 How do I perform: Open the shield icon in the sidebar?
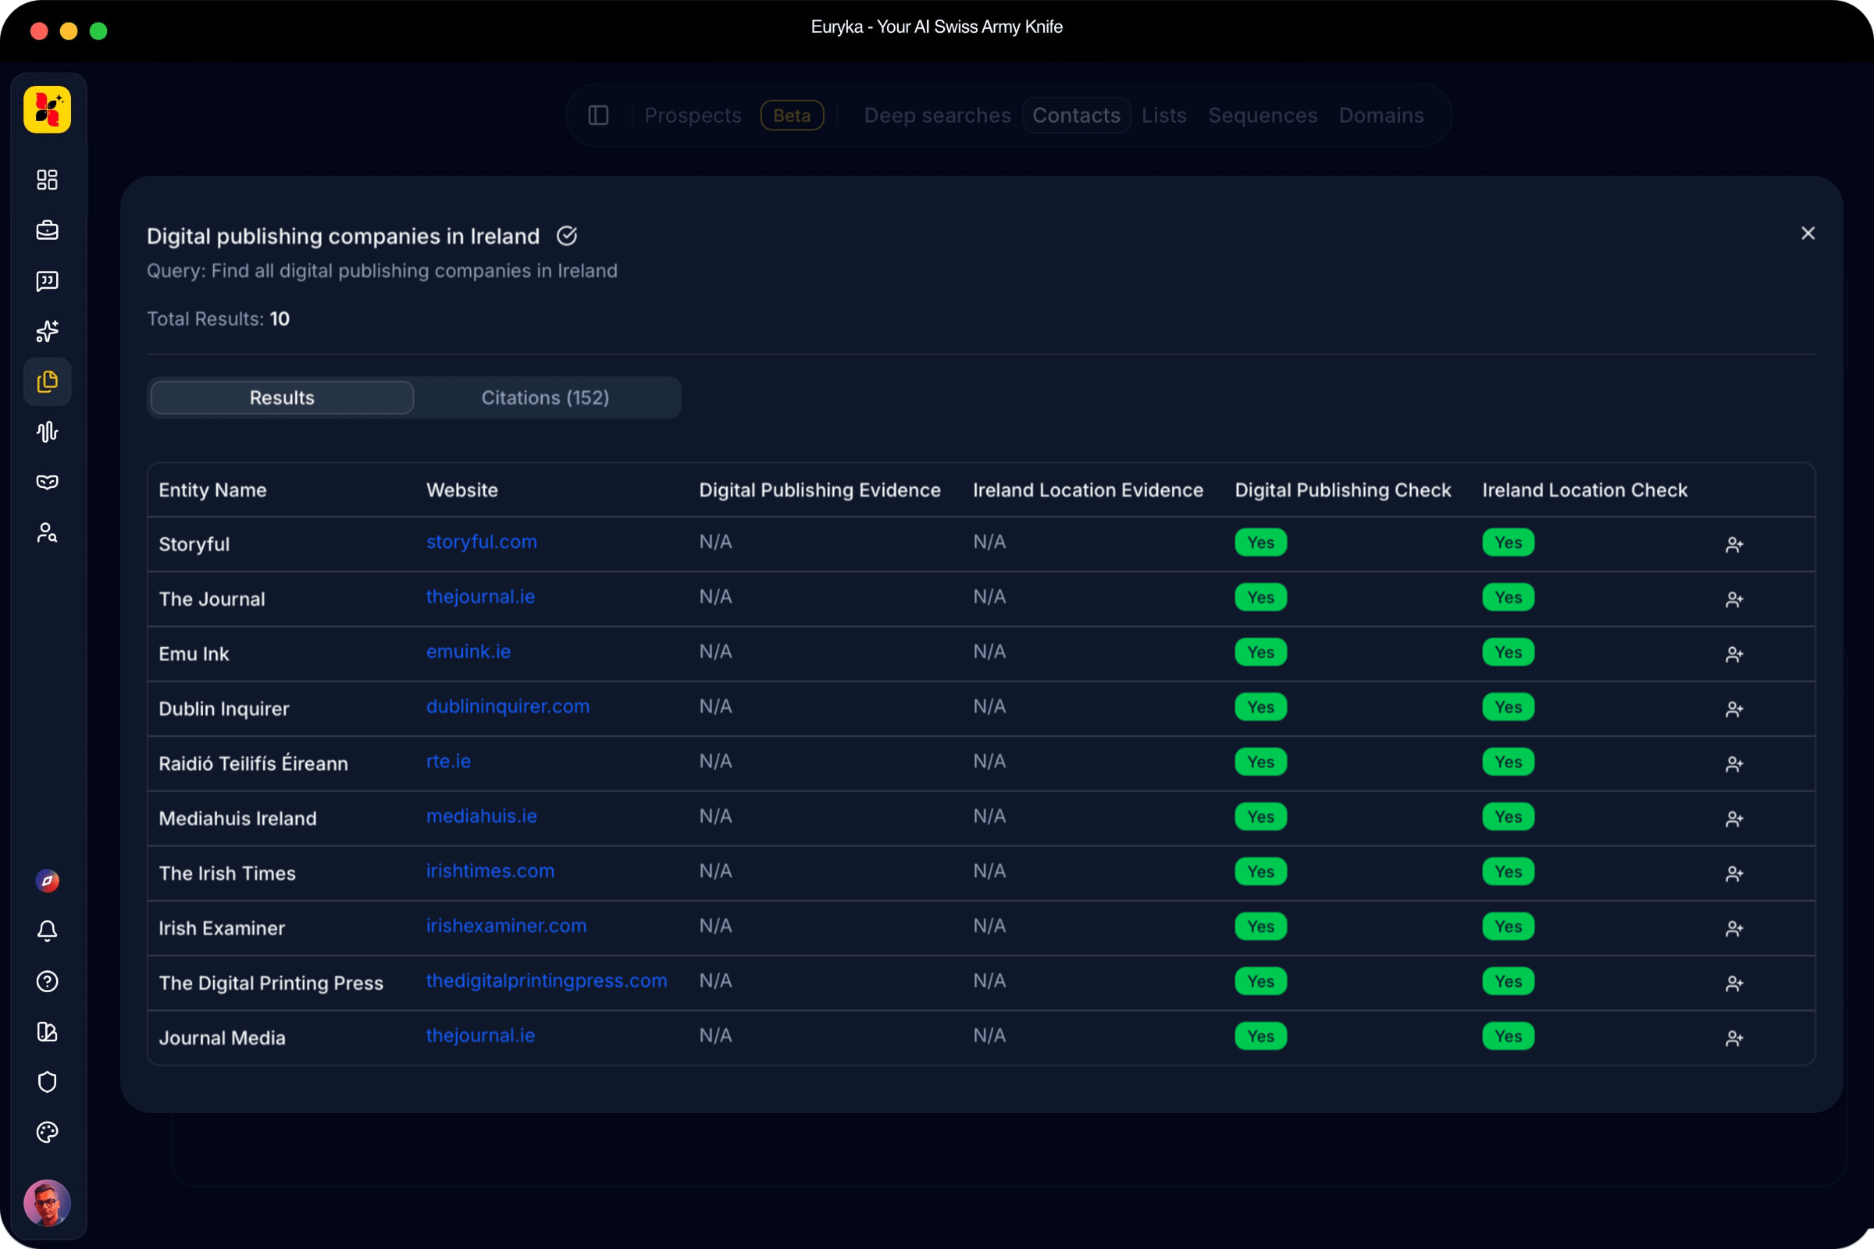point(47,1082)
